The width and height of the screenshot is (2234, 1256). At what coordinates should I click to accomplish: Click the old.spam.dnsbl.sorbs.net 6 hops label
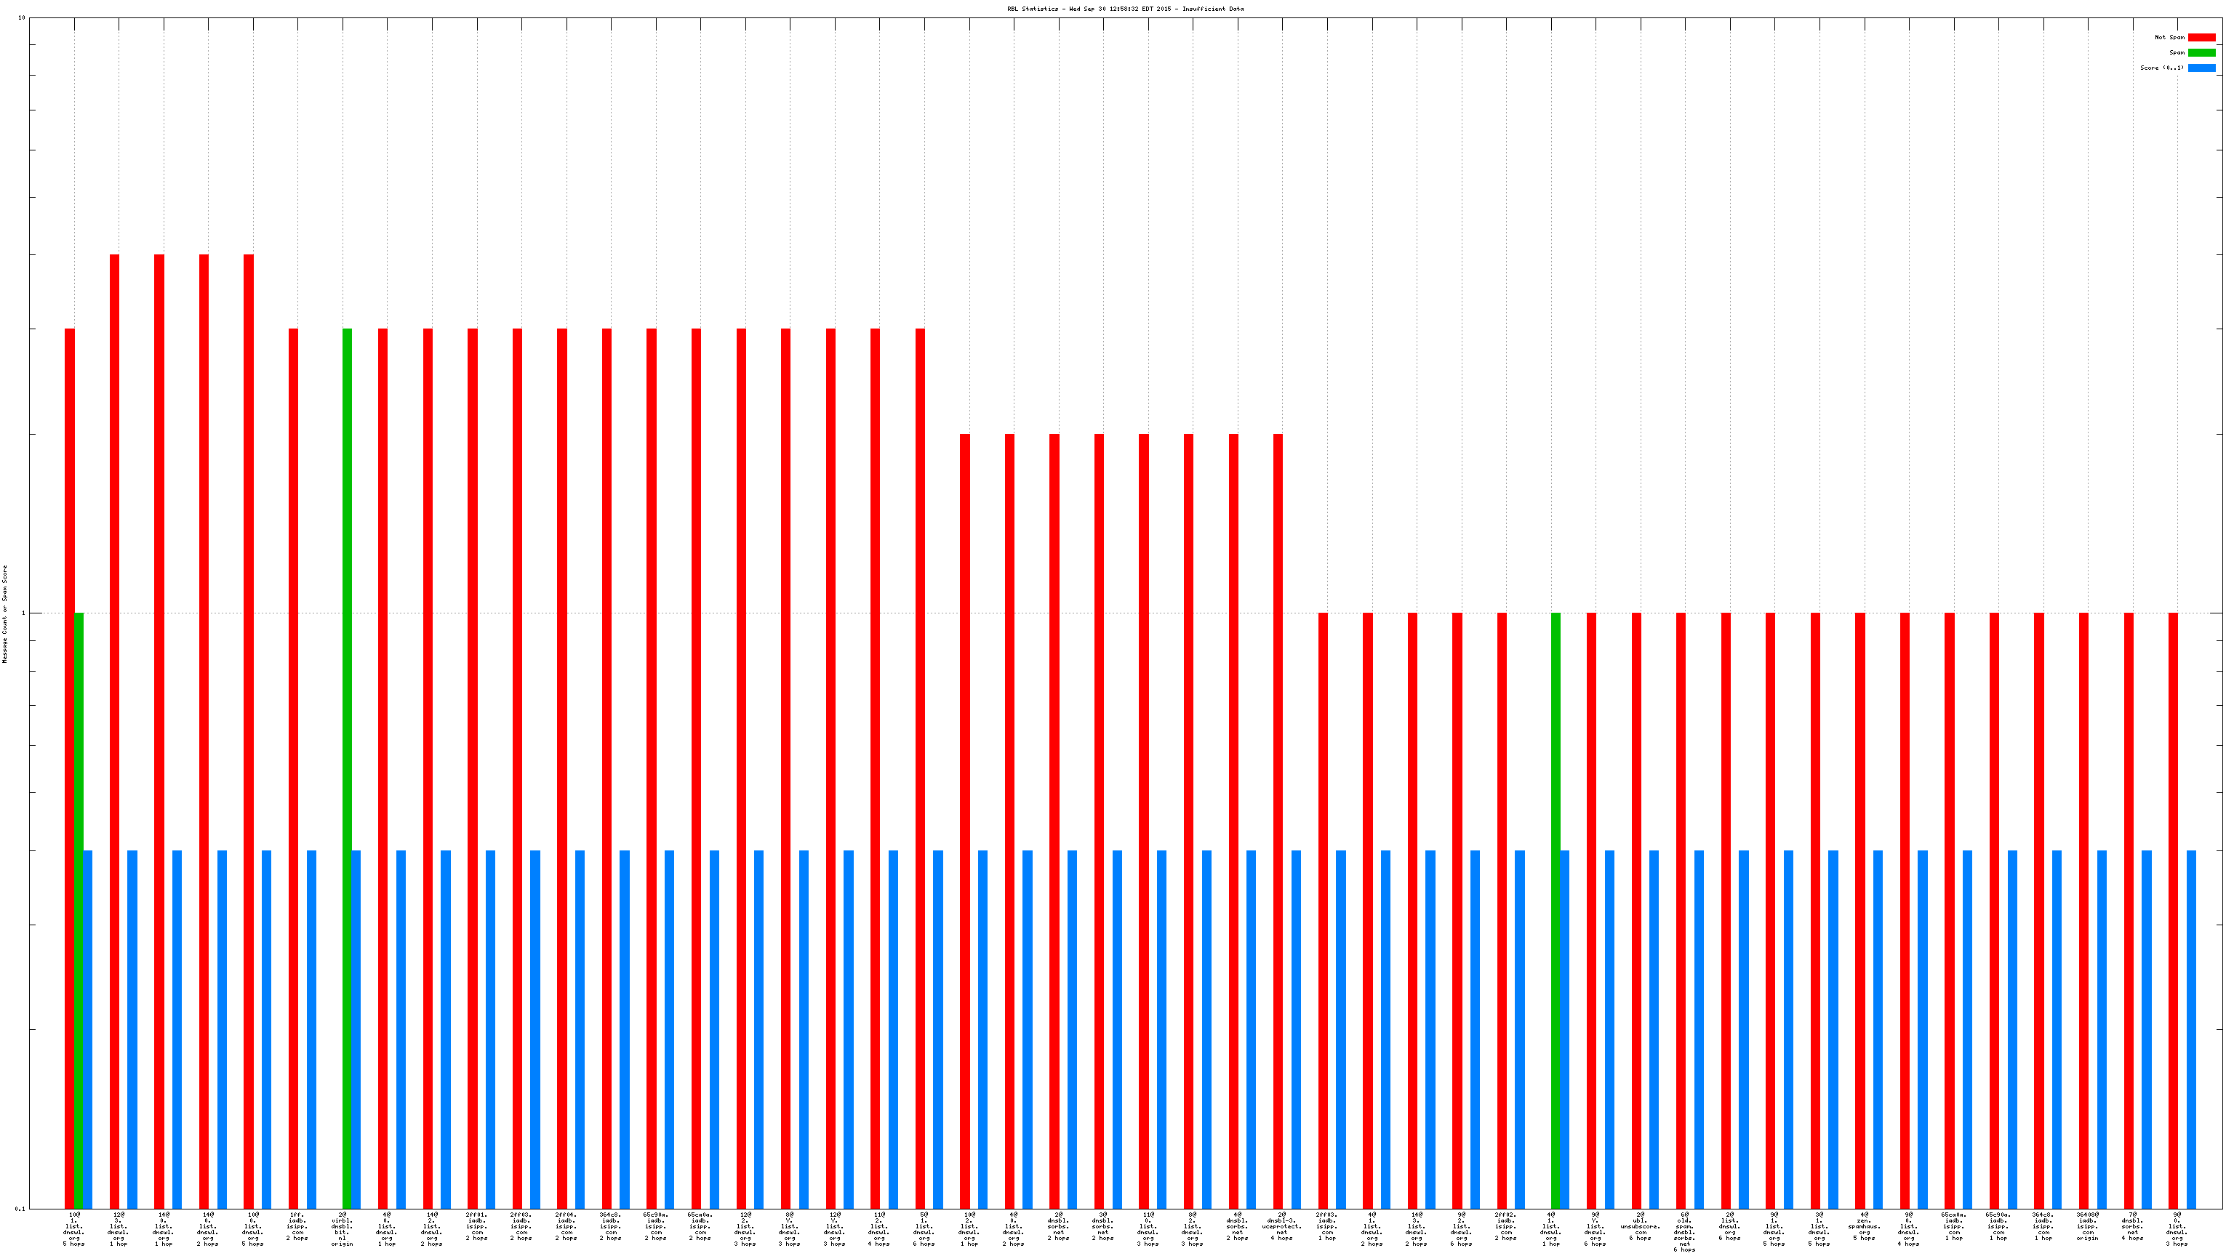coord(1684,1232)
